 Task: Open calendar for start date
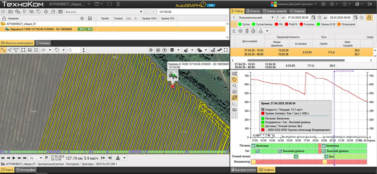[x=313, y=17]
